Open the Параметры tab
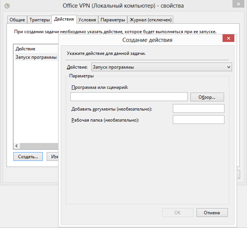This screenshot has width=247, height=228. click(x=113, y=20)
